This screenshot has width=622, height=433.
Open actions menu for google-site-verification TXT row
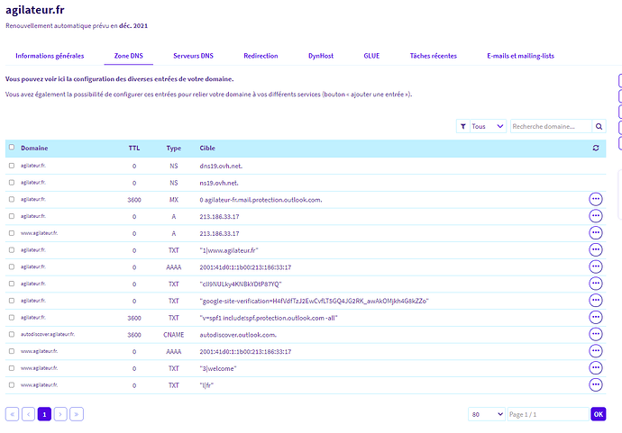(x=596, y=301)
